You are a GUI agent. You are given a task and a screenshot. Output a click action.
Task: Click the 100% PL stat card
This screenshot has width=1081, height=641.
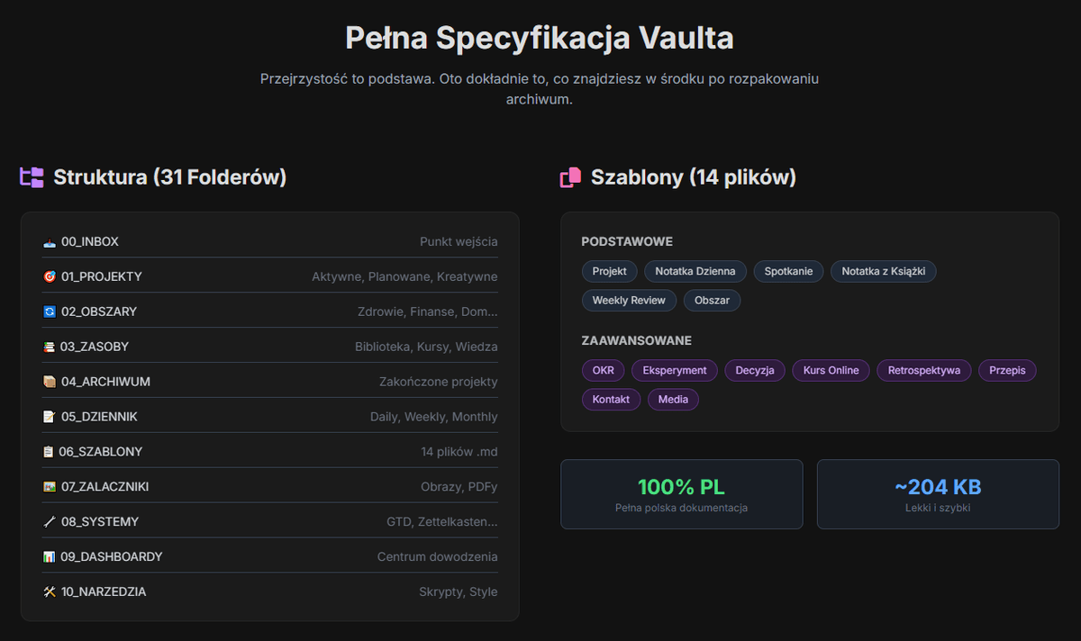pos(681,494)
